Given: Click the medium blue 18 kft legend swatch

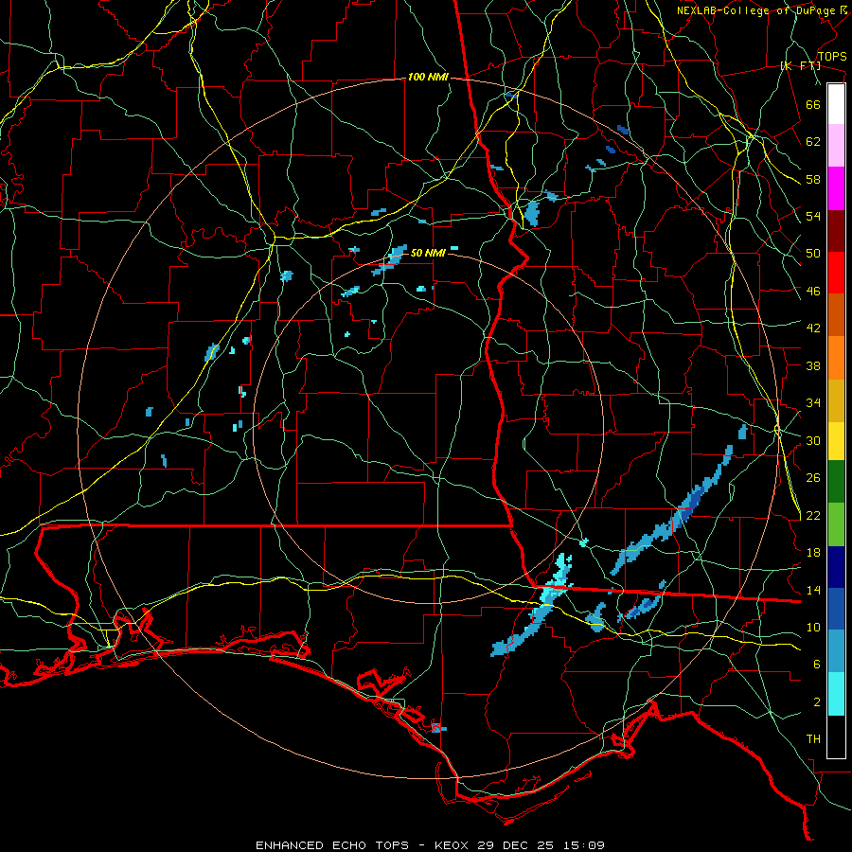Looking at the screenshot, I should click(836, 609).
